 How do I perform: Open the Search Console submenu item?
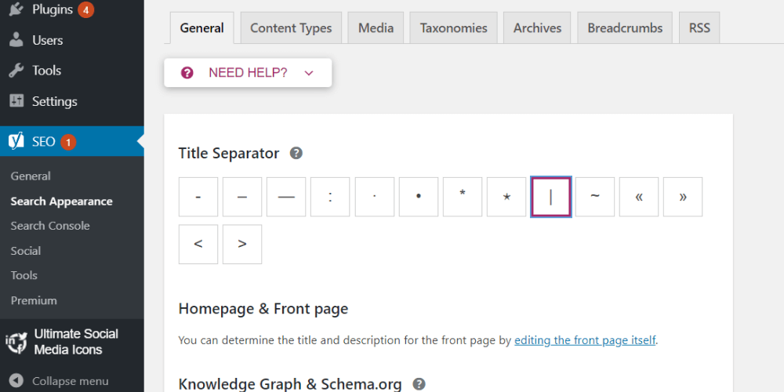click(x=50, y=226)
